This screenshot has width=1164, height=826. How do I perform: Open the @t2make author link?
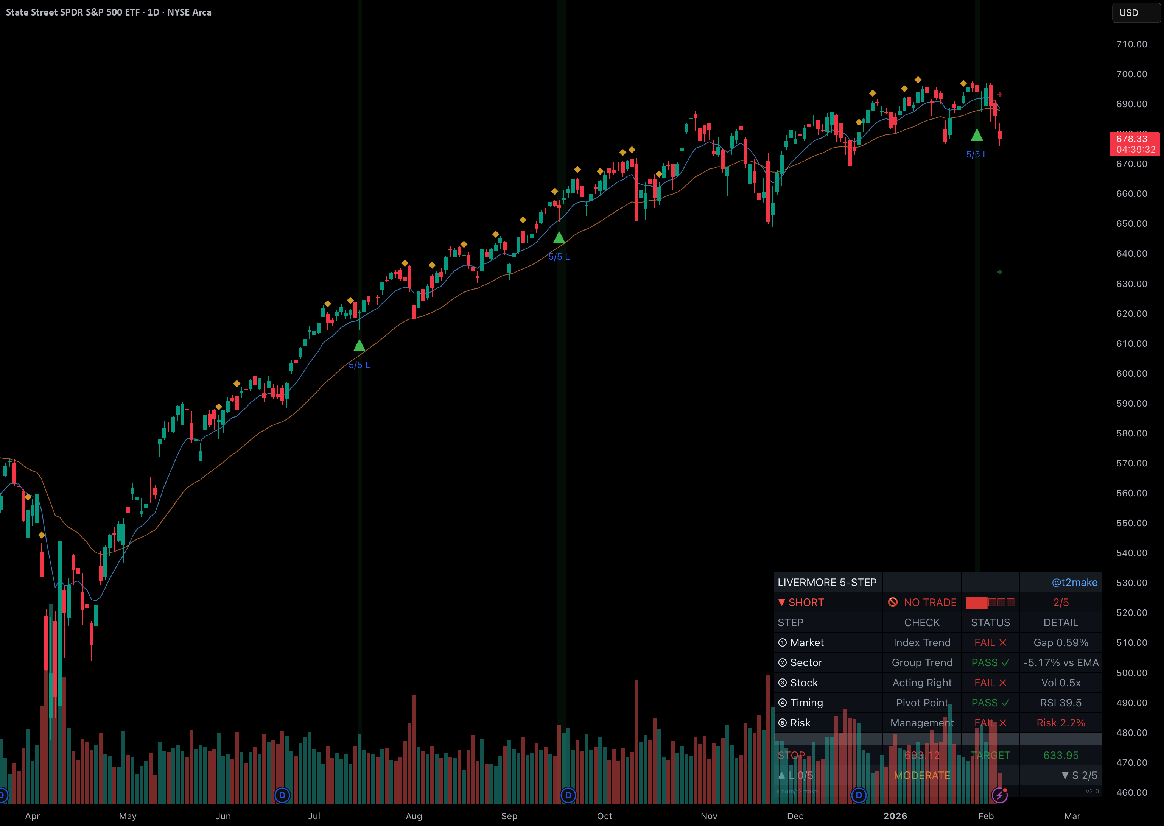[1074, 582]
